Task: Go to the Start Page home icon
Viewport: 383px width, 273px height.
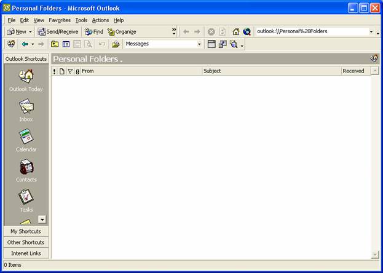Action: [x=236, y=32]
